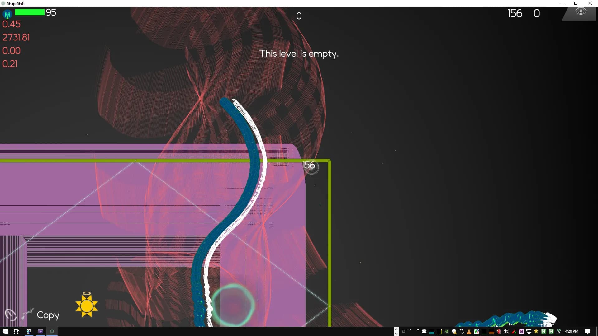
Task: Click the yellow sun with halo icon
Action: point(87,305)
